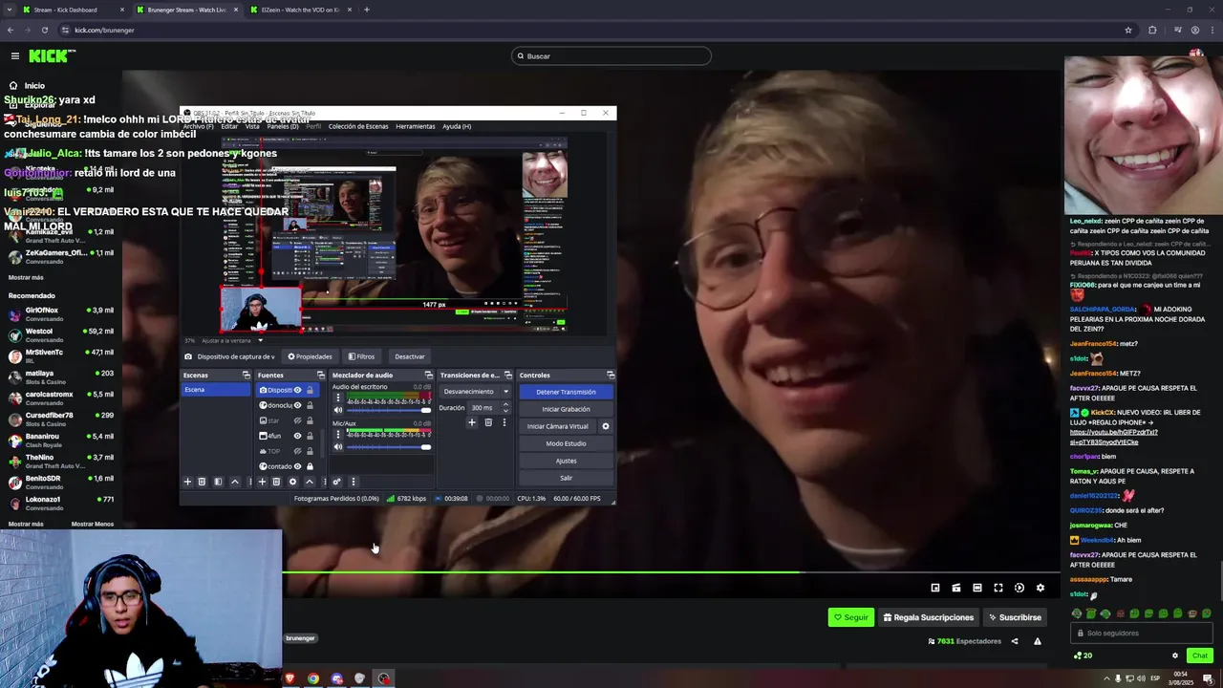Viewport: 1223px width, 688px height.
Task: Hide the Dispositi source eye icon
Action: 297,390
